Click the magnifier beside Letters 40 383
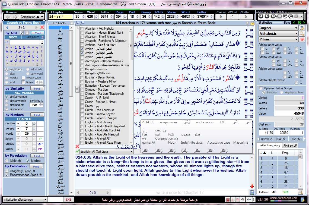 pos(300,192)
